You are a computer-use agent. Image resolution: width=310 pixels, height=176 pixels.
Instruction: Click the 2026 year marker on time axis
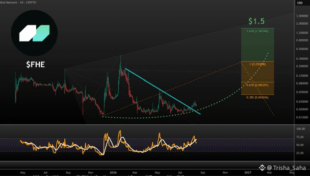(113, 173)
